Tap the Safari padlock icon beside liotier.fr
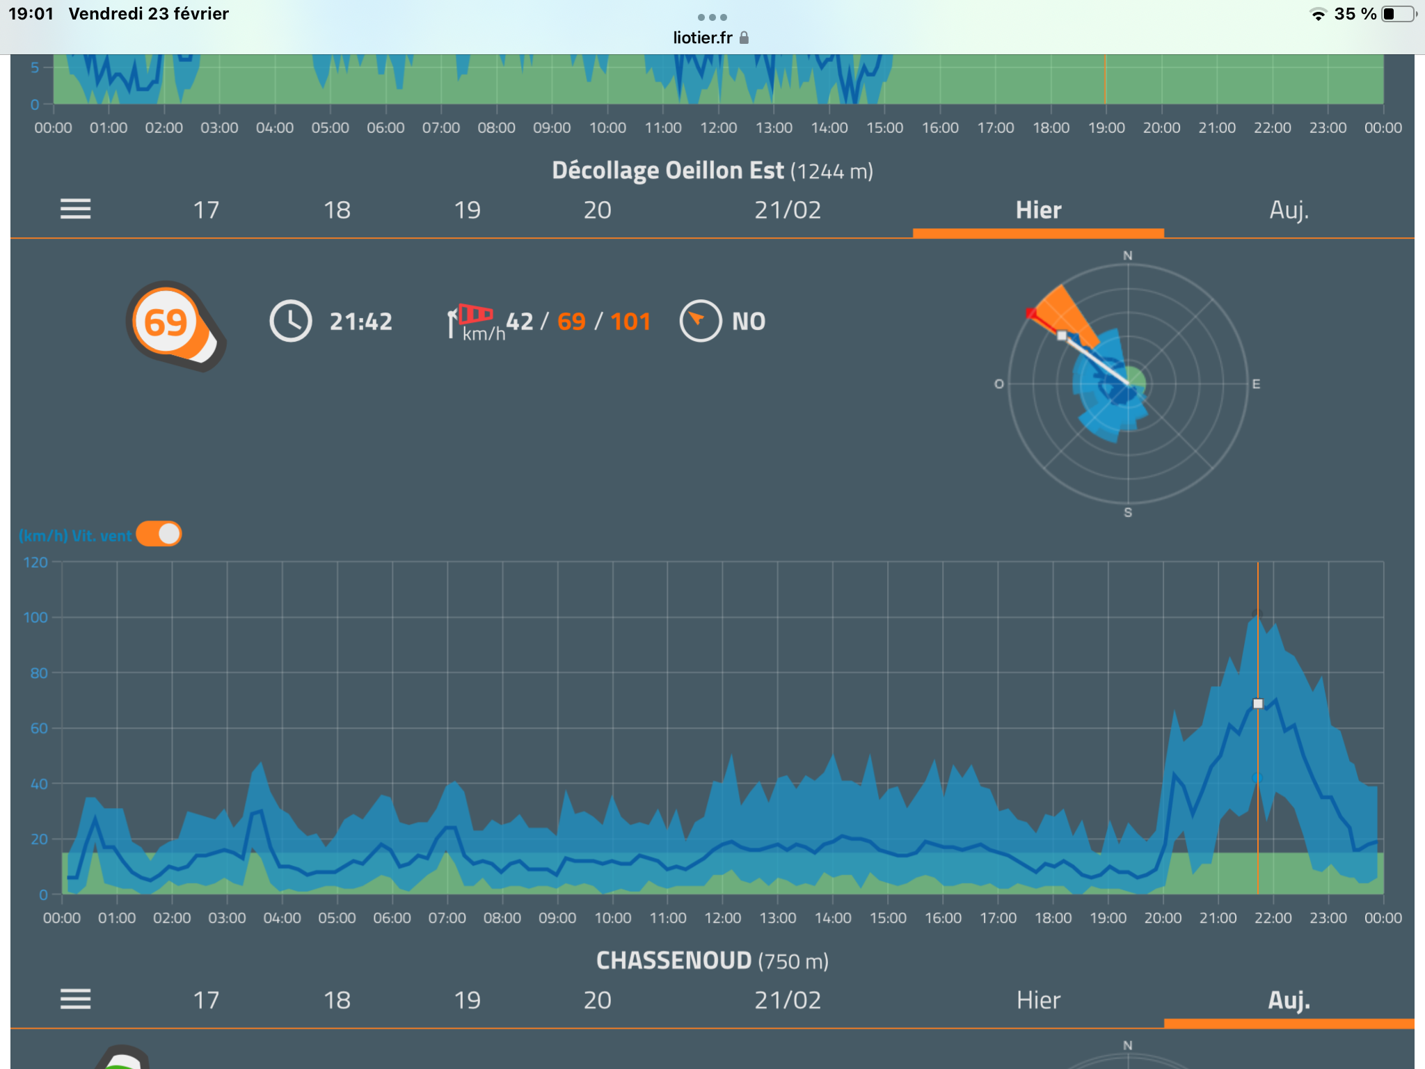The image size is (1425, 1069). pos(745,38)
